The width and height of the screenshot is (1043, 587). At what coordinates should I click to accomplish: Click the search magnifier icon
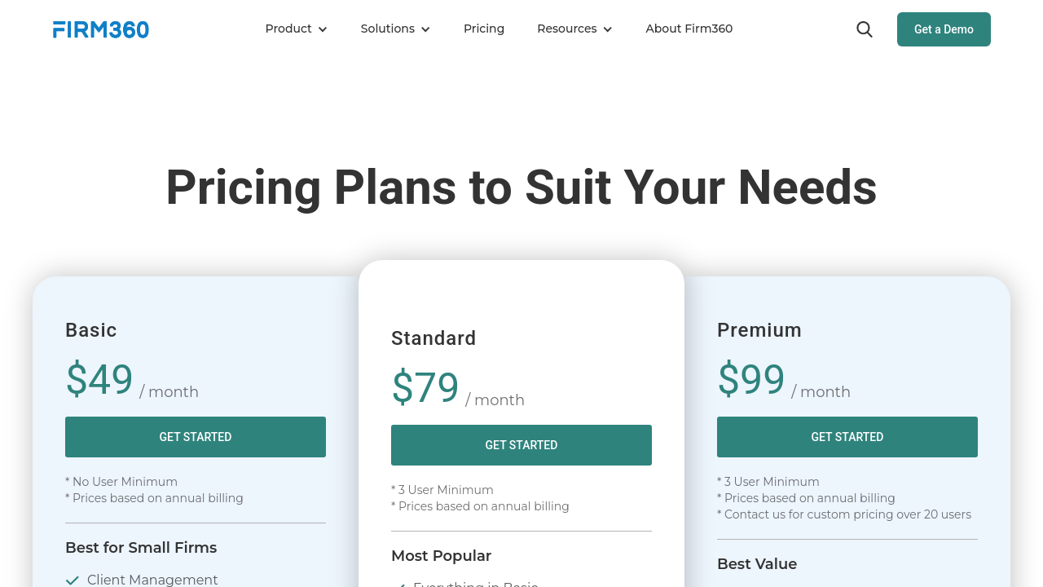865,29
